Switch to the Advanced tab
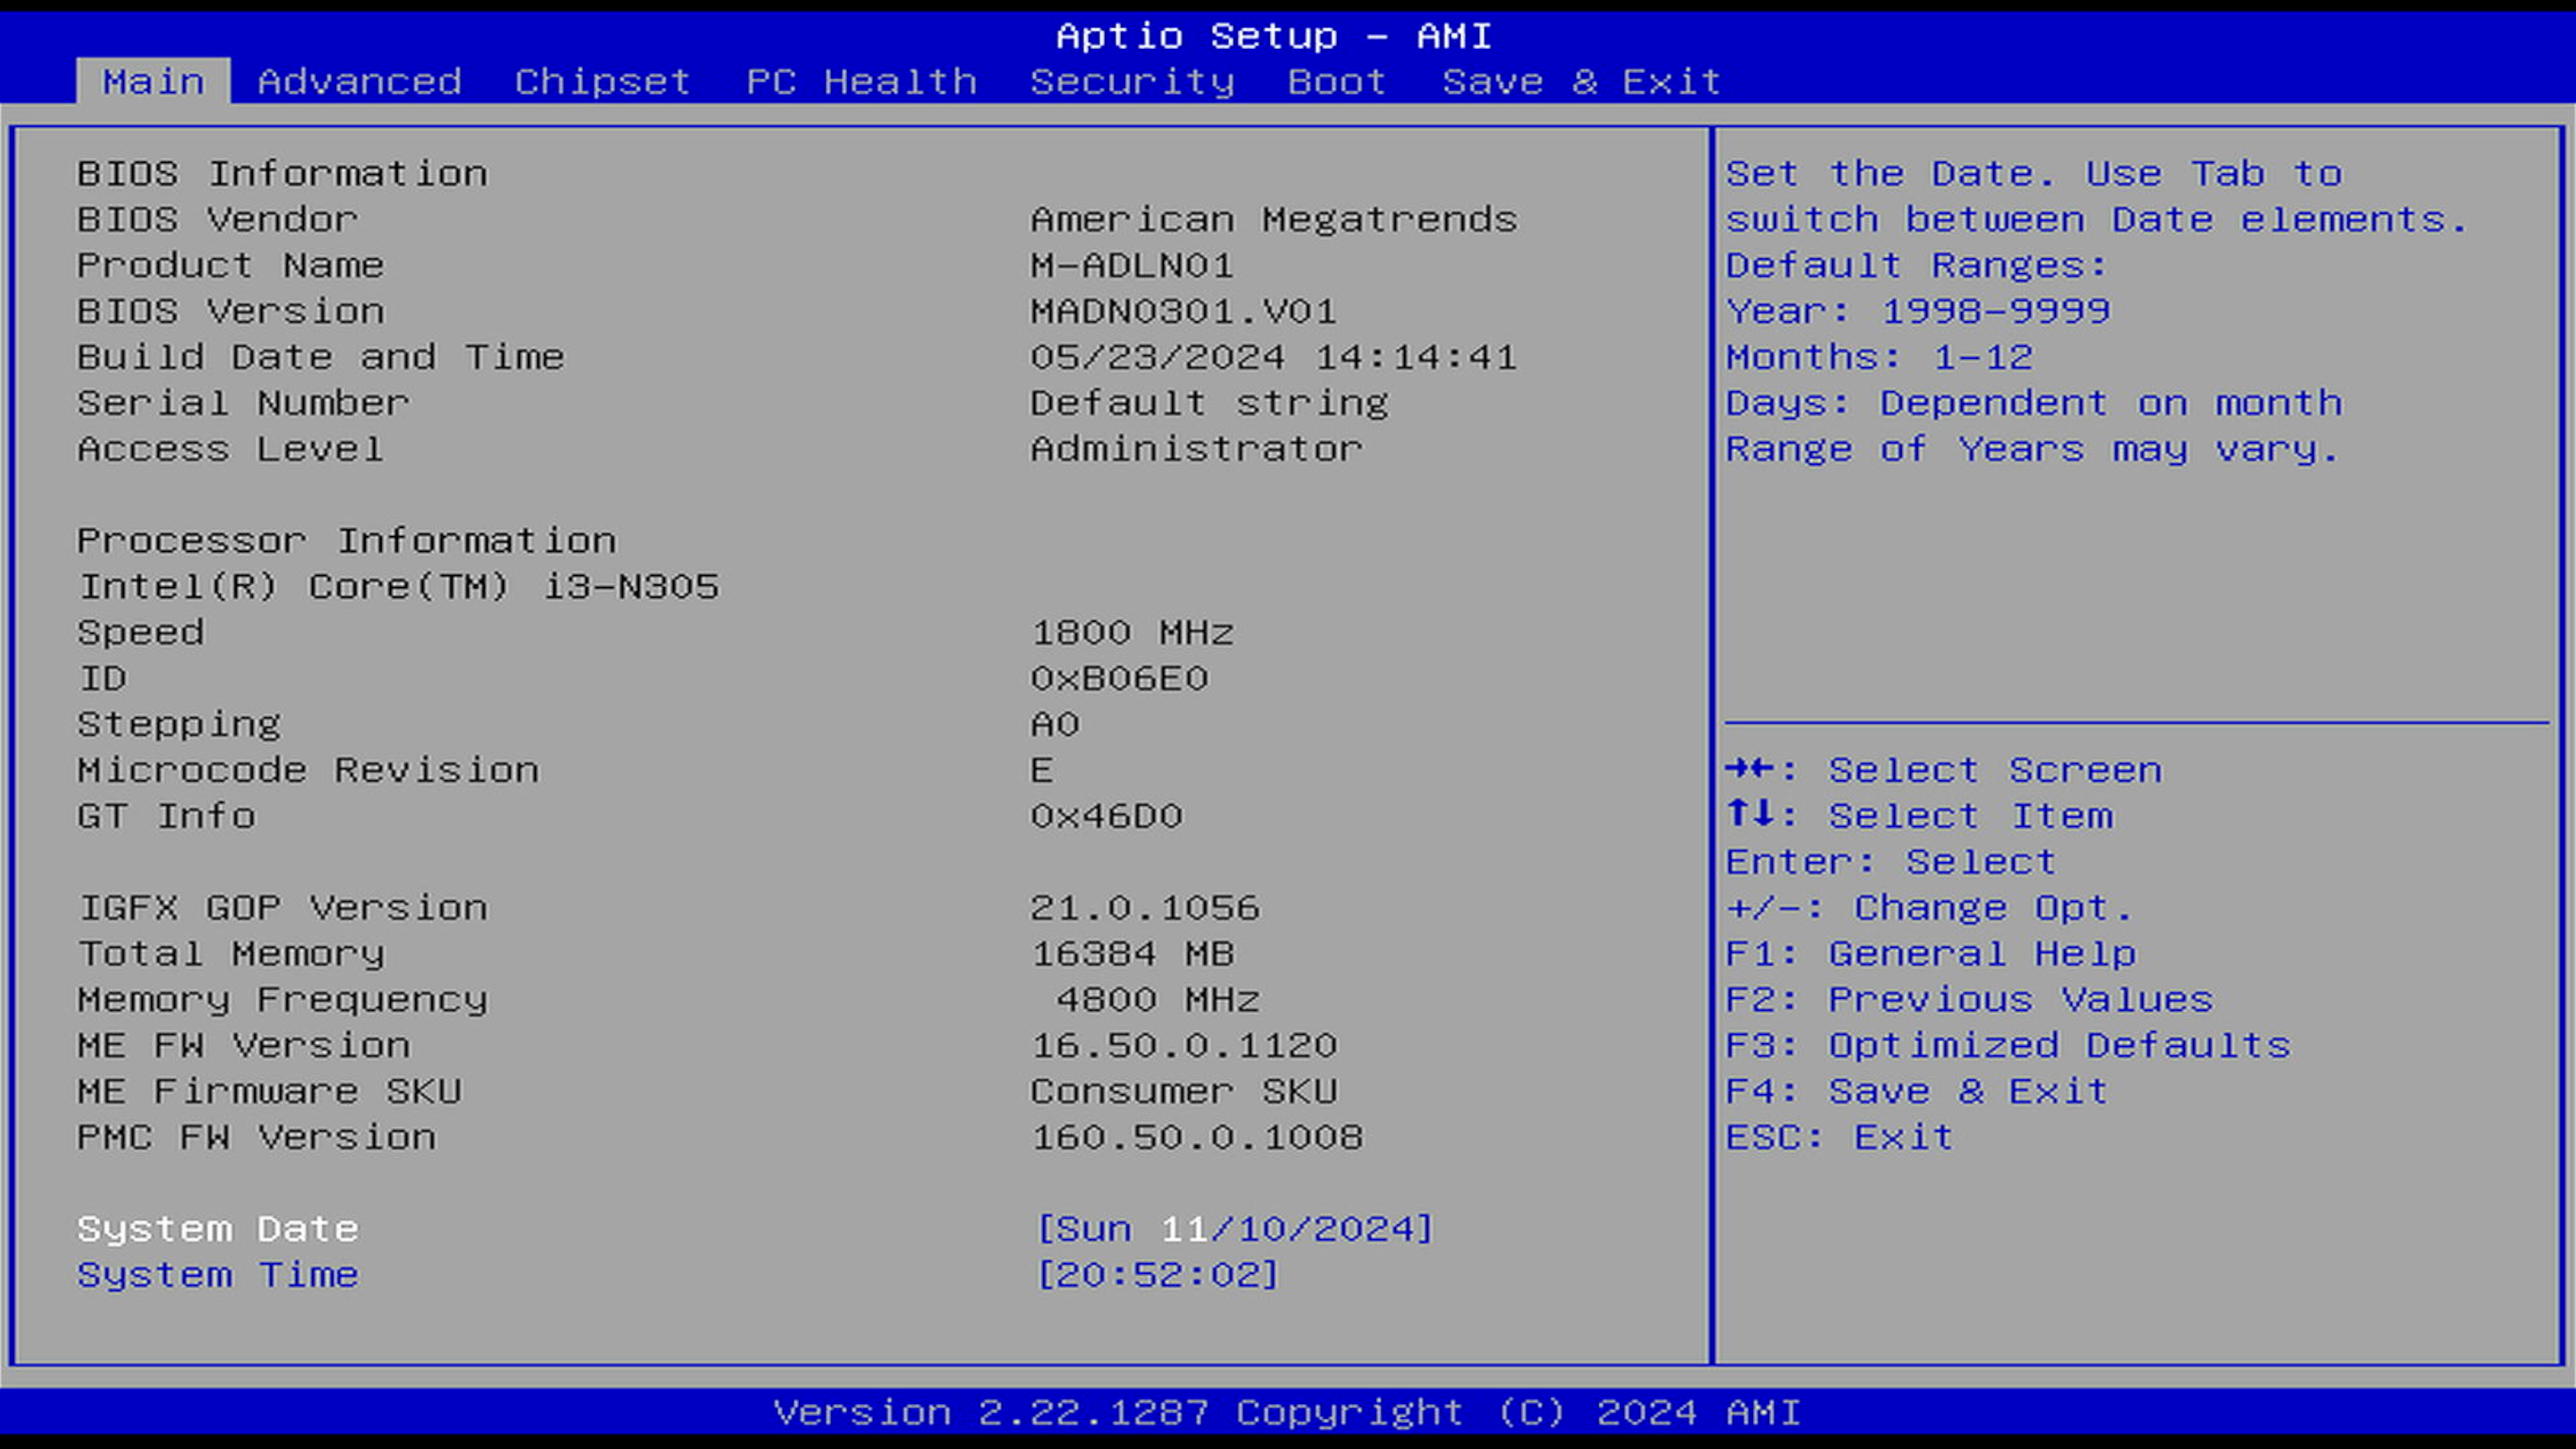 point(359,81)
